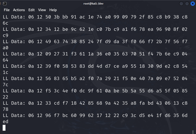Open the File menu

pyautogui.click(x=7, y=10)
